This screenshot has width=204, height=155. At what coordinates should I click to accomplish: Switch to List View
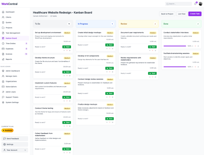click(181, 14)
